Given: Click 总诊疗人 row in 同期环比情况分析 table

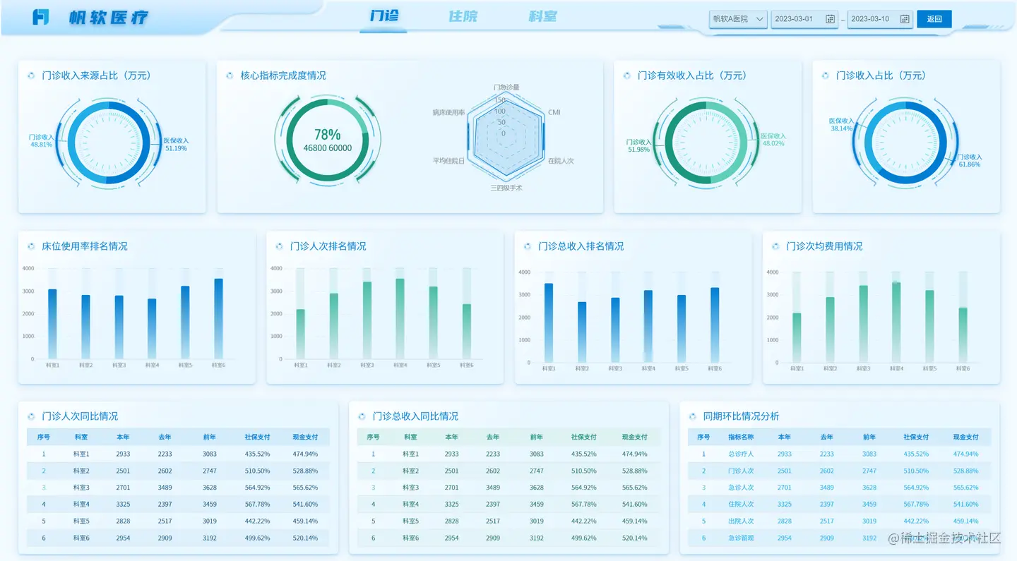Looking at the screenshot, I should pyautogui.click(x=839, y=454).
